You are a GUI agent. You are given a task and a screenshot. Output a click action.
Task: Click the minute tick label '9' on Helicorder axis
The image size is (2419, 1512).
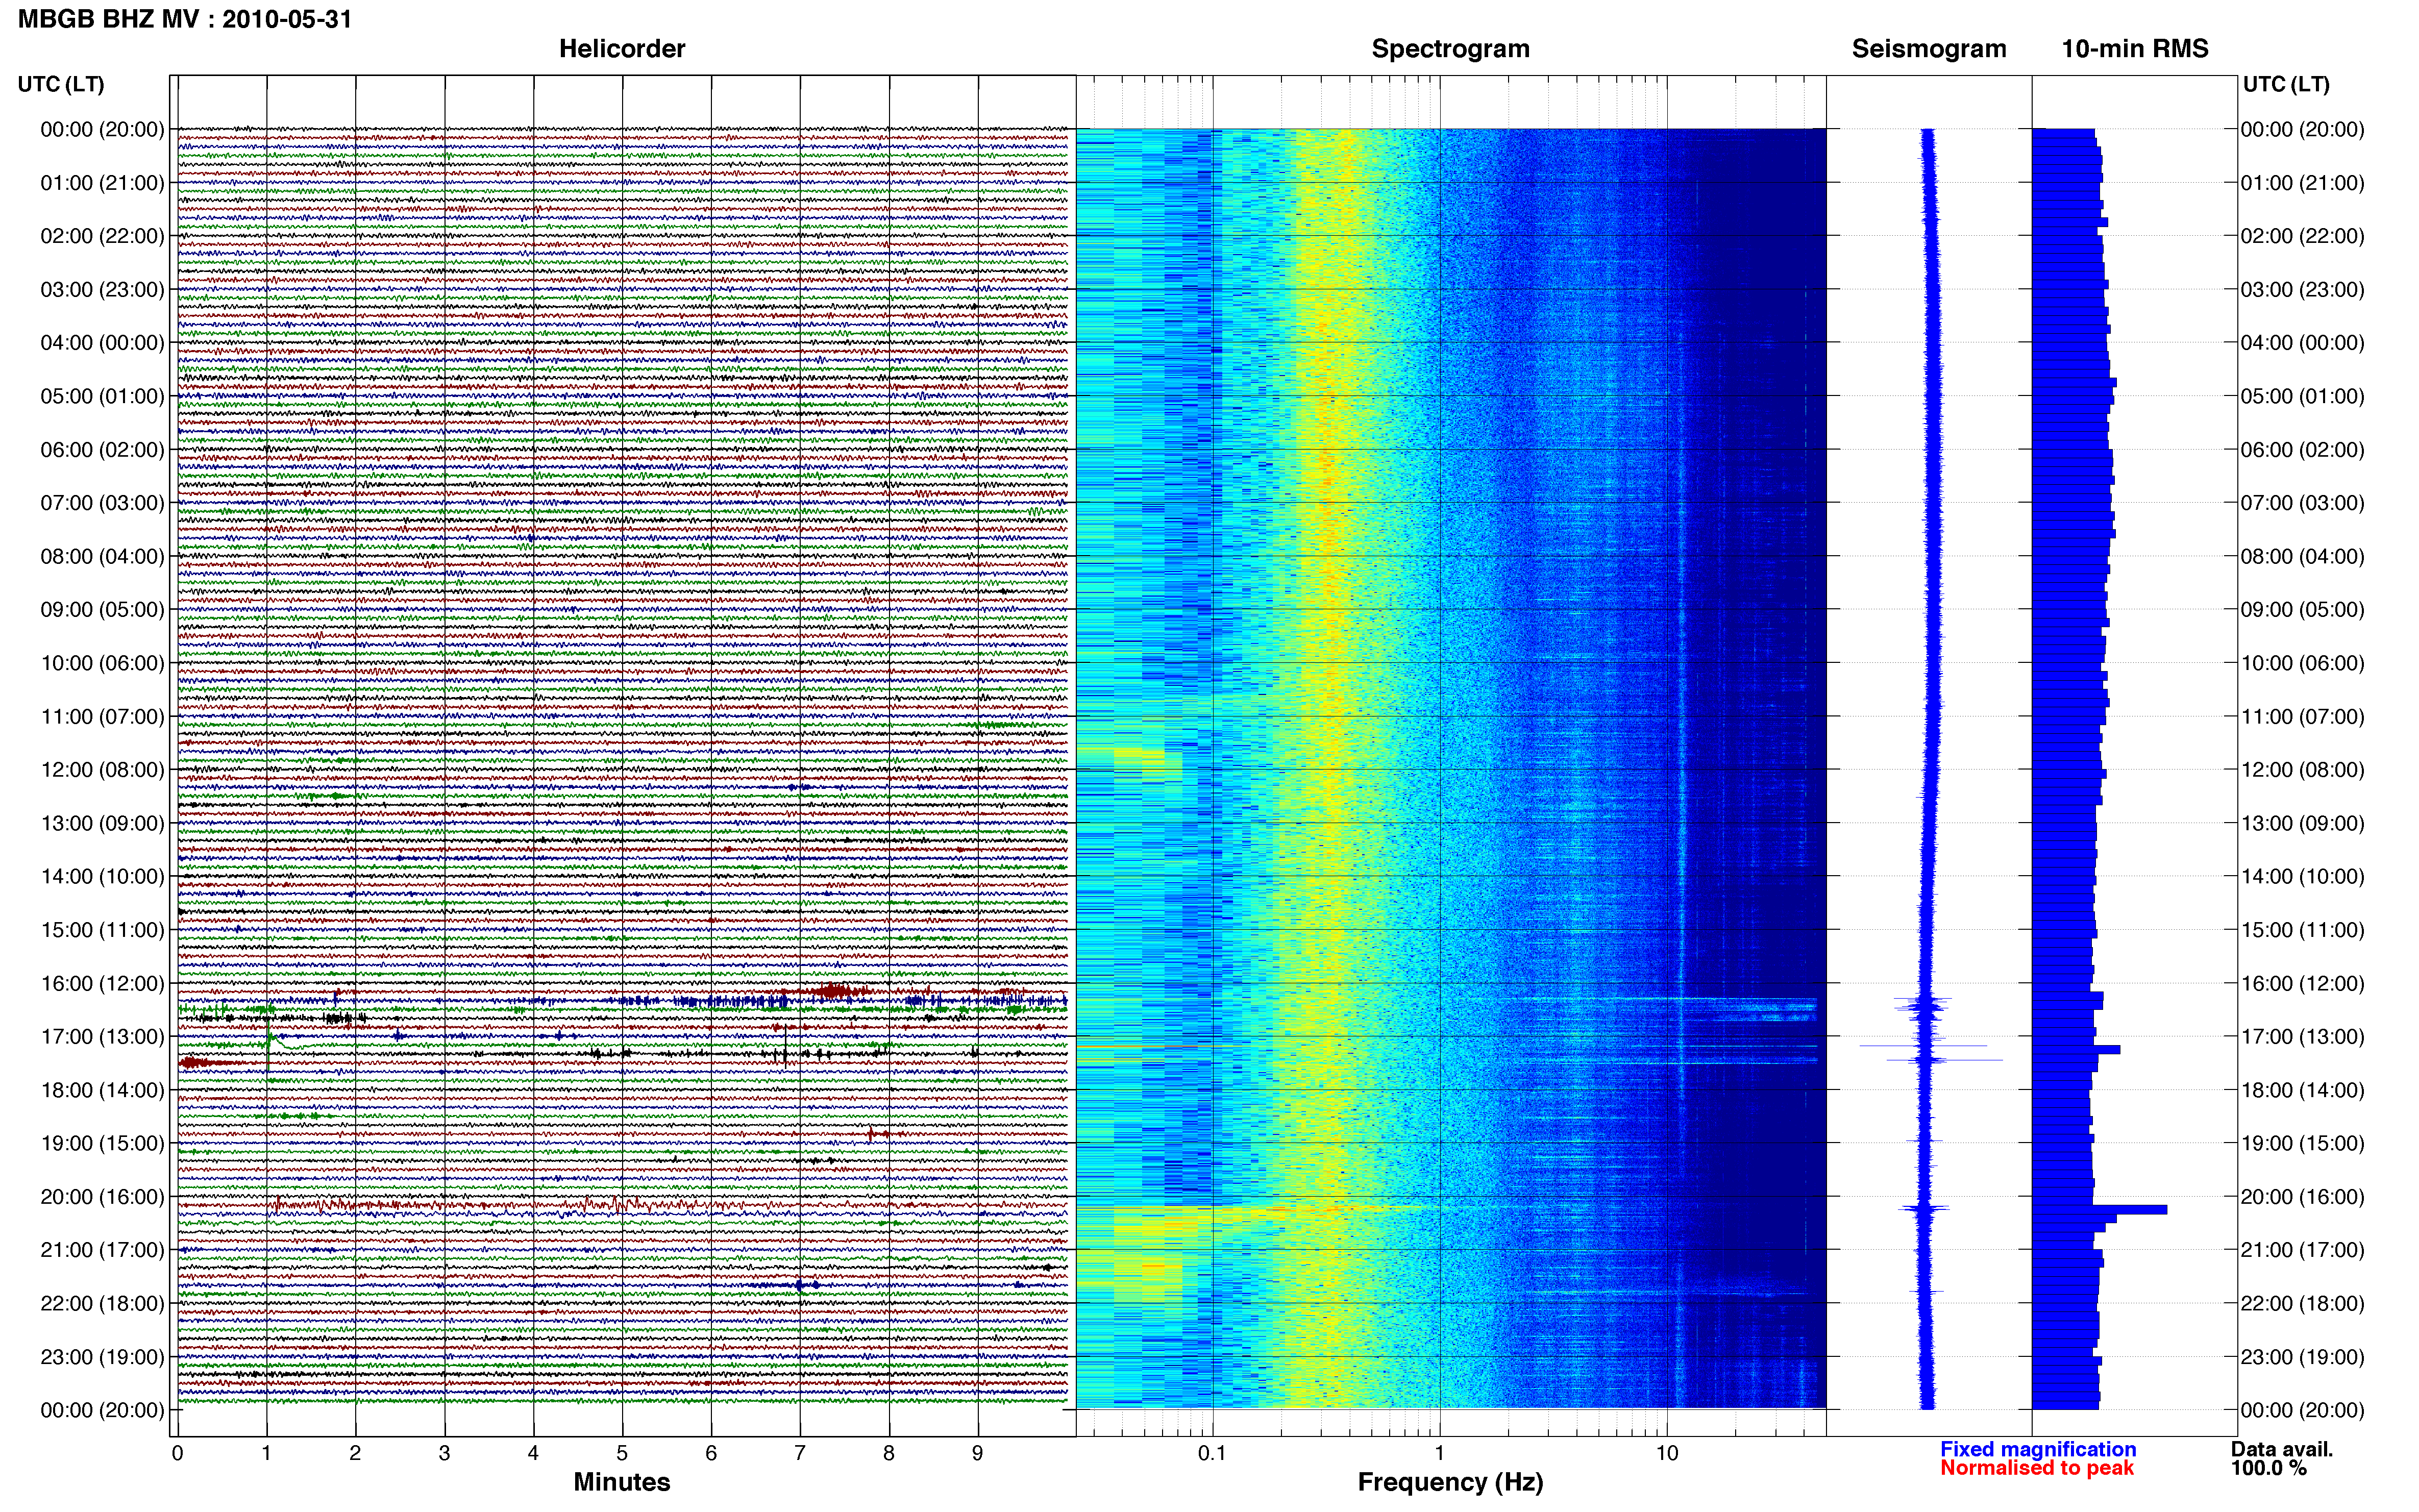tap(977, 1453)
